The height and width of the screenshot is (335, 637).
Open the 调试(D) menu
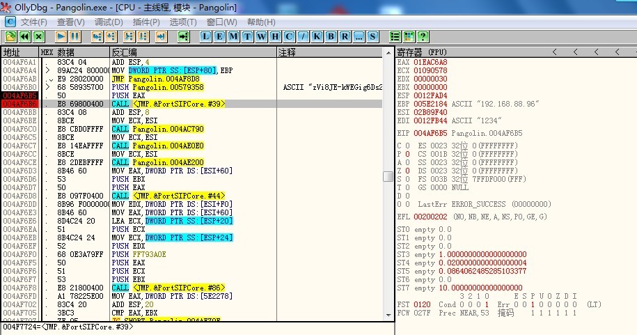pyautogui.click(x=109, y=22)
